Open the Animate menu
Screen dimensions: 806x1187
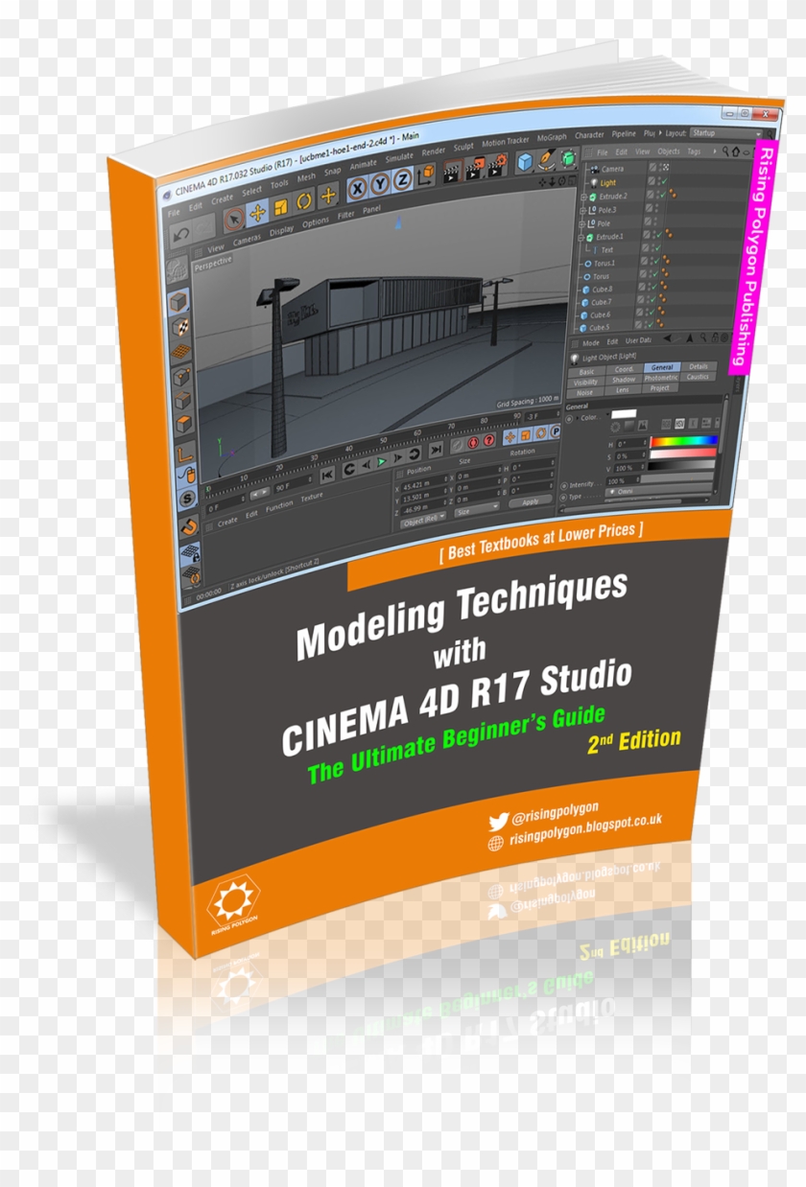click(x=361, y=166)
